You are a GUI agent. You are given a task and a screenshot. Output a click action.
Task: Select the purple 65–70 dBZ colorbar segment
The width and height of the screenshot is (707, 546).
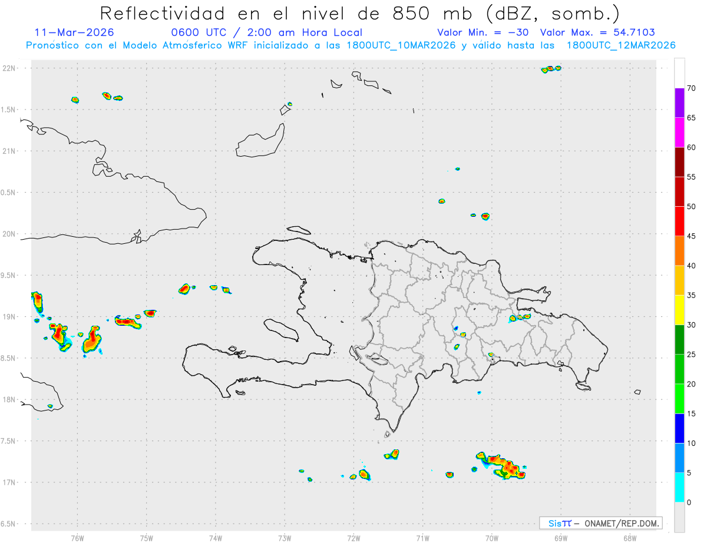coord(679,102)
